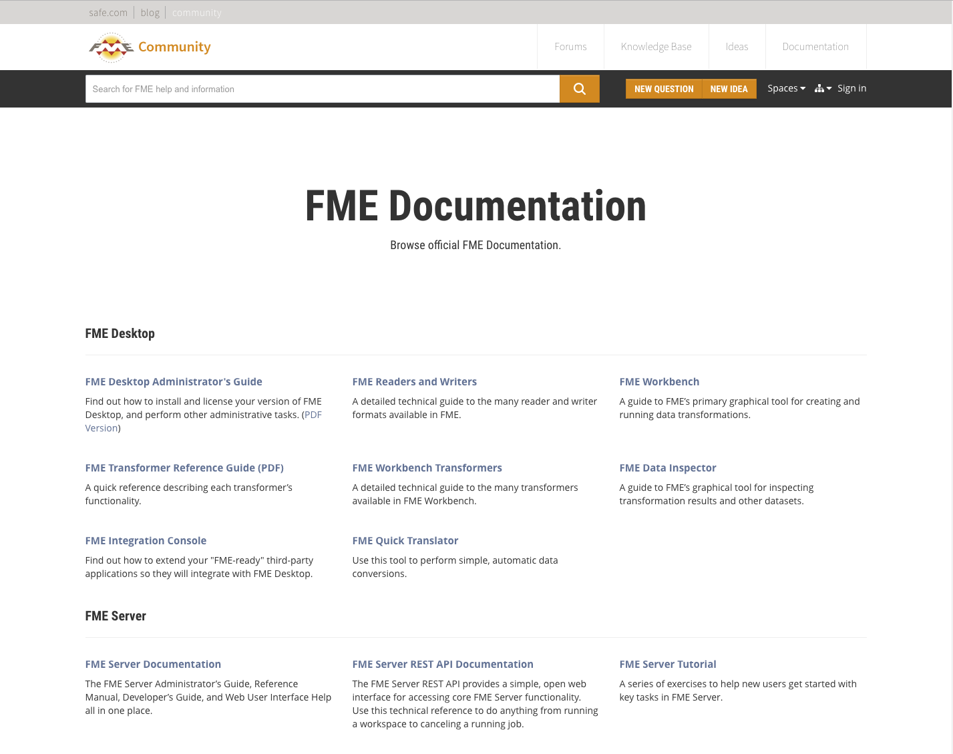Image resolution: width=953 pixels, height=754 pixels.
Task: Open FME Server Documentation
Action: 153,664
